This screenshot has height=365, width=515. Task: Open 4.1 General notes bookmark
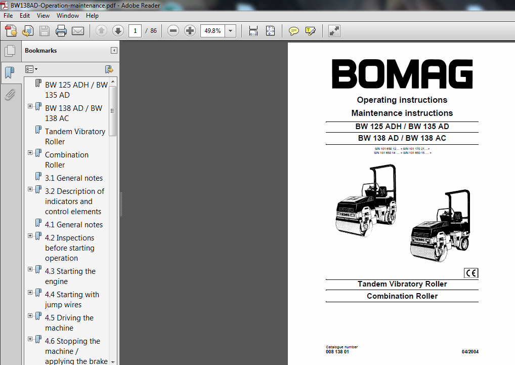(x=74, y=225)
